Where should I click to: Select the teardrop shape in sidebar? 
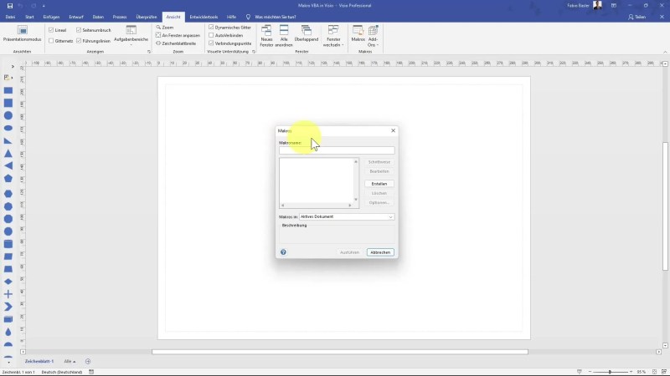click(8, 332)
